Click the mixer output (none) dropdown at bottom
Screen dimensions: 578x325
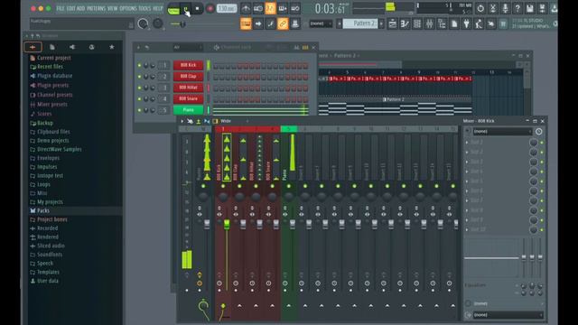tap(508, 315)
